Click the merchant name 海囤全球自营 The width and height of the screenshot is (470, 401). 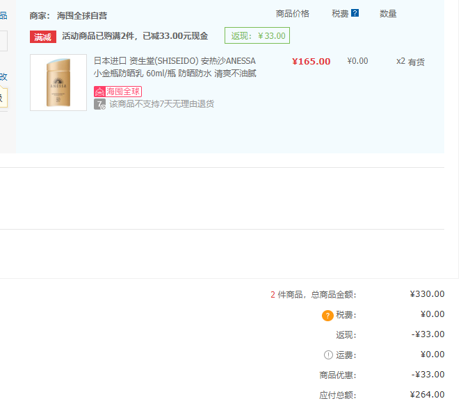point(82,15)
